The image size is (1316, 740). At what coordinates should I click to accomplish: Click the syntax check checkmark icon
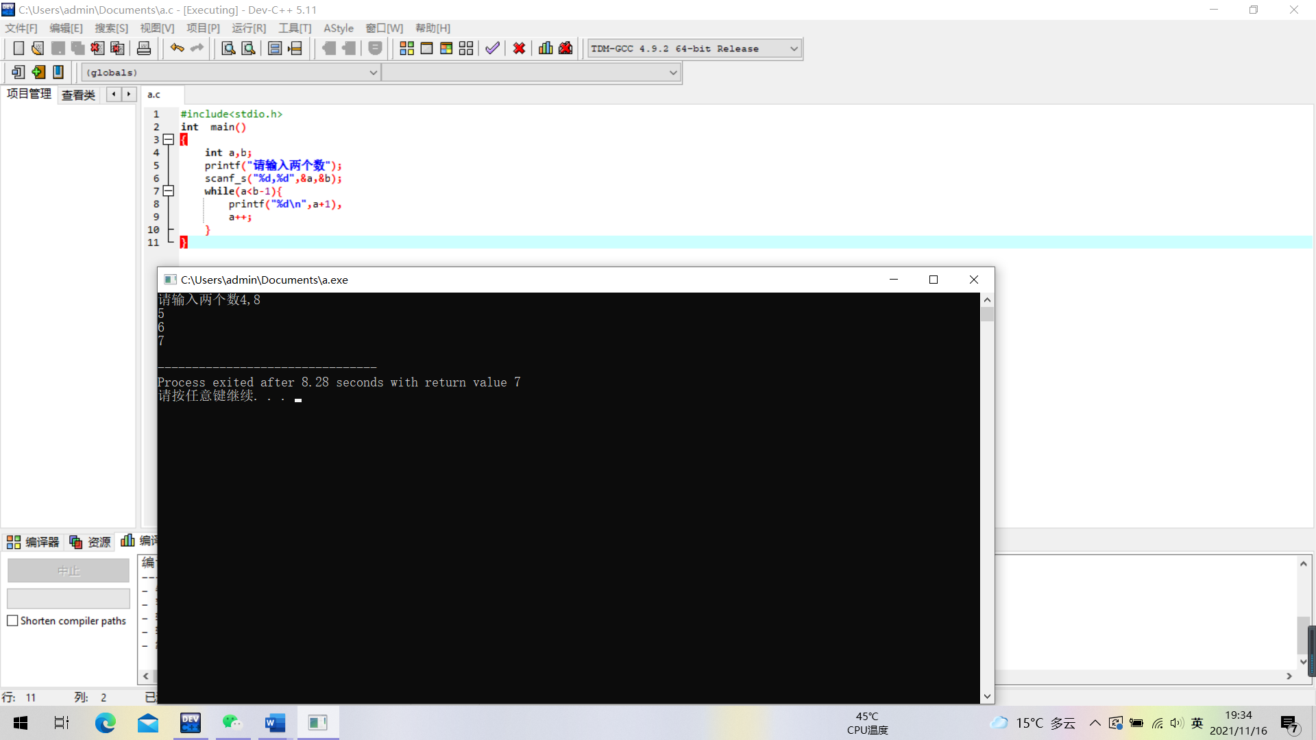pyautogui.click(x=492, y=48)
